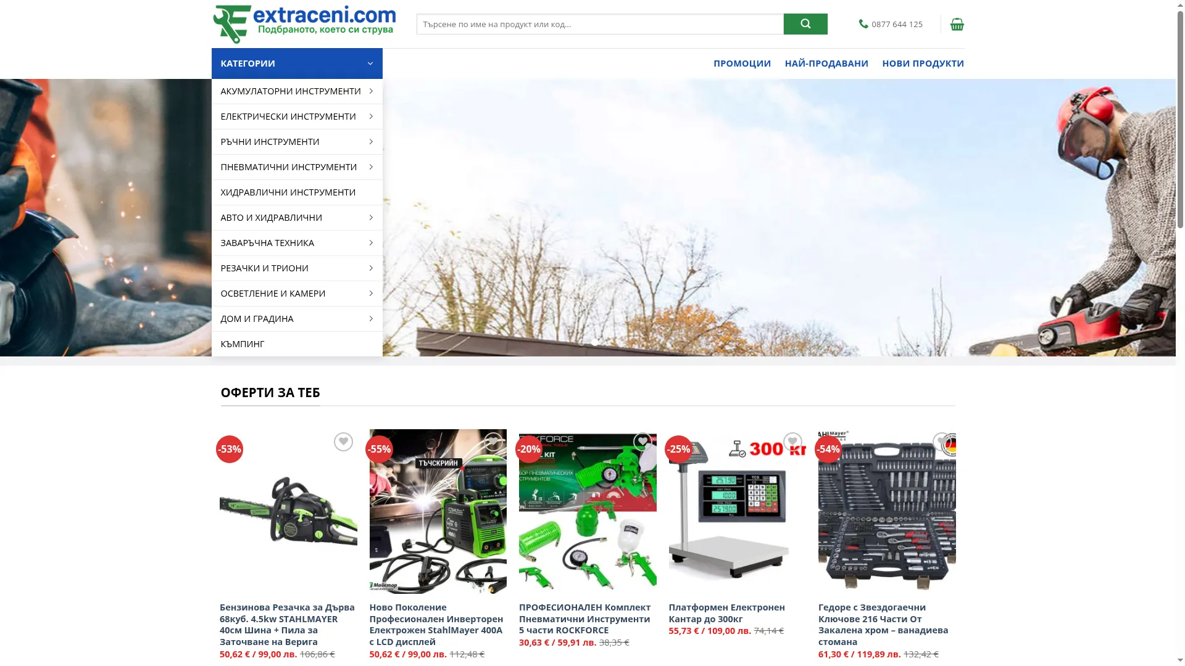Expand ДОМ И ГРАДИНА submenu arrow

coord(371,319)
